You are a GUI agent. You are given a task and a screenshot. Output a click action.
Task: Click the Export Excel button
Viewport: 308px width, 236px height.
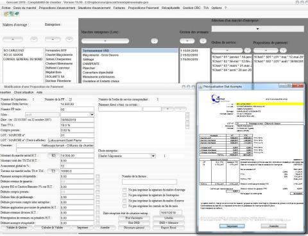[x=169, y=228]
